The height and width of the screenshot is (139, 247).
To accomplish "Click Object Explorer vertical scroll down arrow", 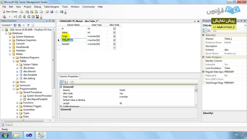I will (54, 117).
